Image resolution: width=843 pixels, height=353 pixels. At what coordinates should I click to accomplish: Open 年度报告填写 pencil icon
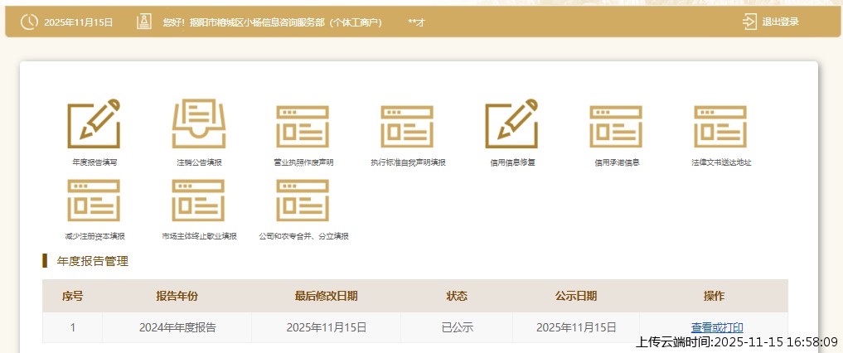point(94,123)
